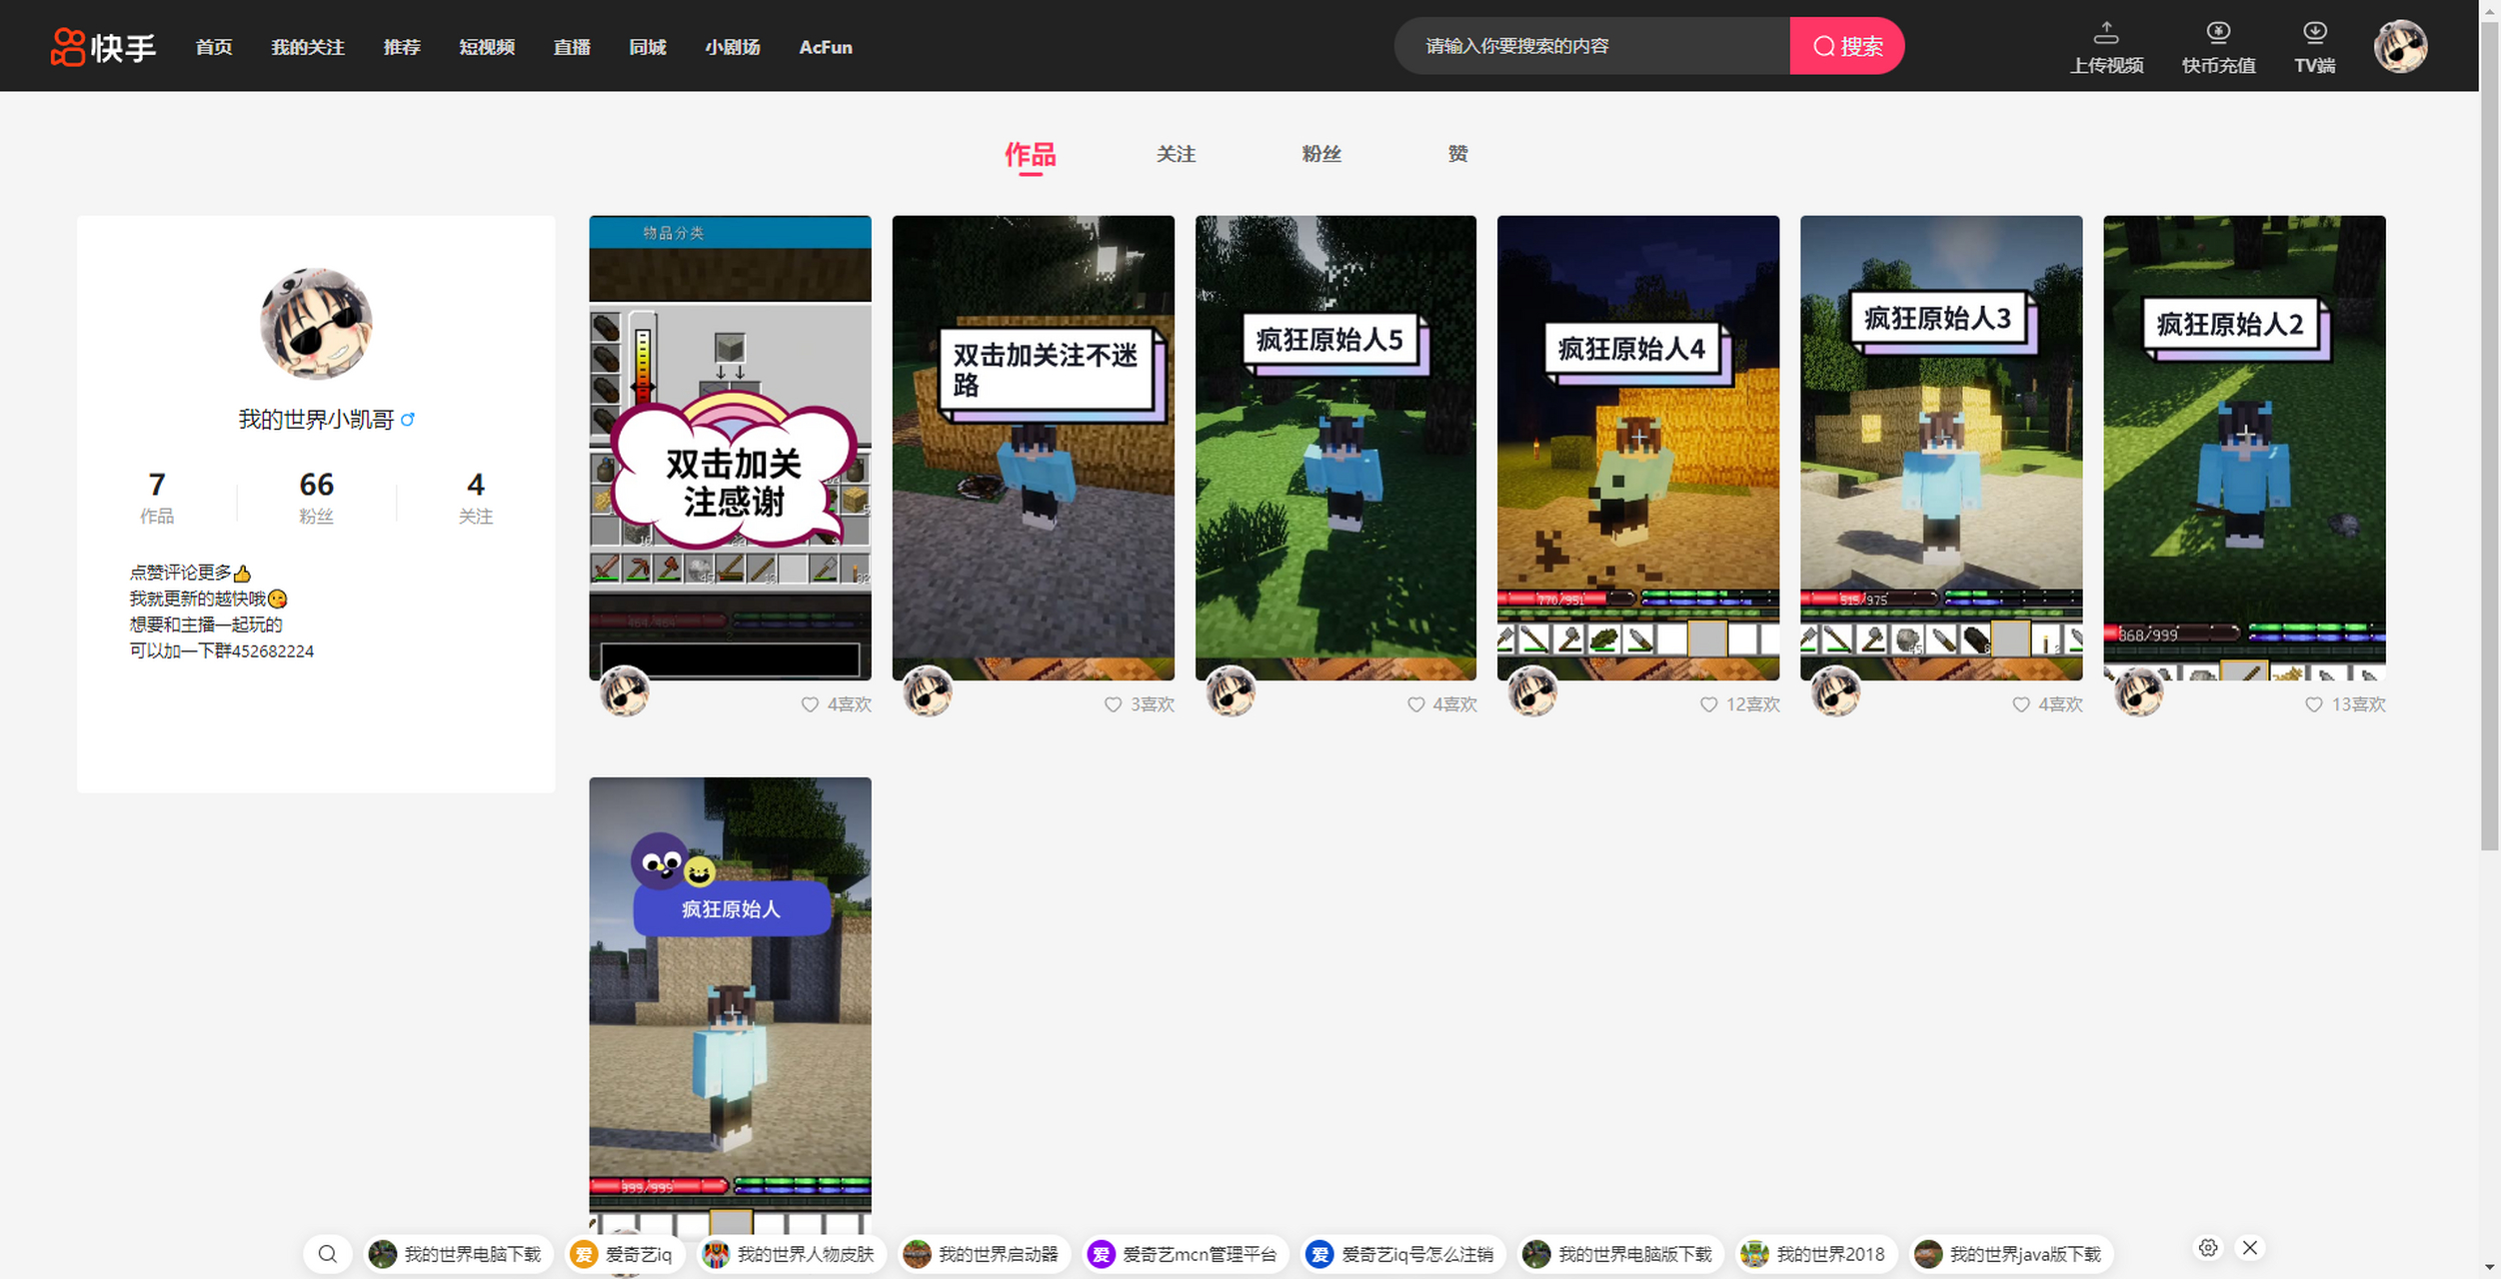The height and width of the screenshot is (1279, 2501).
Task: Open the 我的世界电脑版下载 suggestion
Action: (1620, 1254)
